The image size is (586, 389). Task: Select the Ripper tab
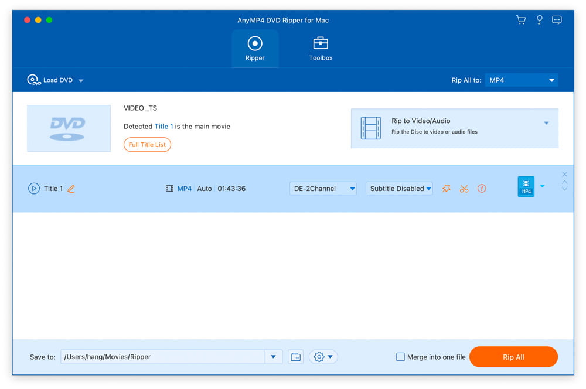tap(255, 49)
